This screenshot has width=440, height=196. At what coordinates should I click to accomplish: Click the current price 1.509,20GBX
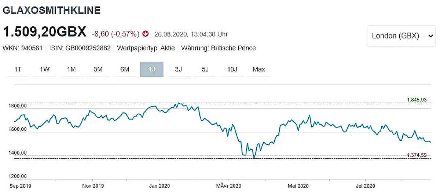click(44, 32)
